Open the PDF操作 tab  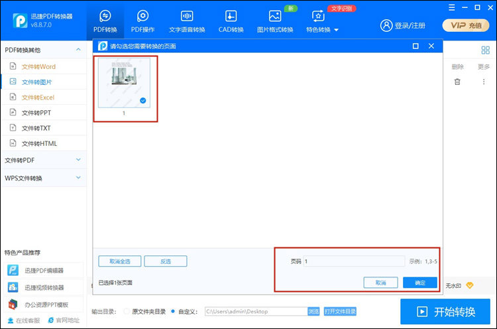click(x=142, y=21)
